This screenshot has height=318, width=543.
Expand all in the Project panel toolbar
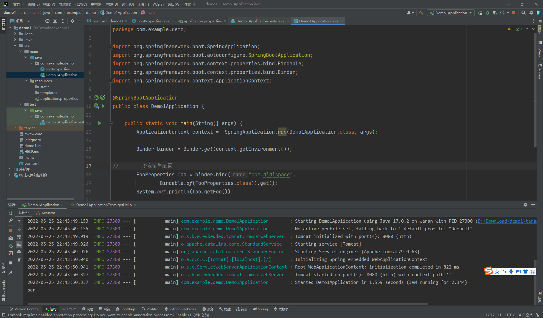(55, 21)
